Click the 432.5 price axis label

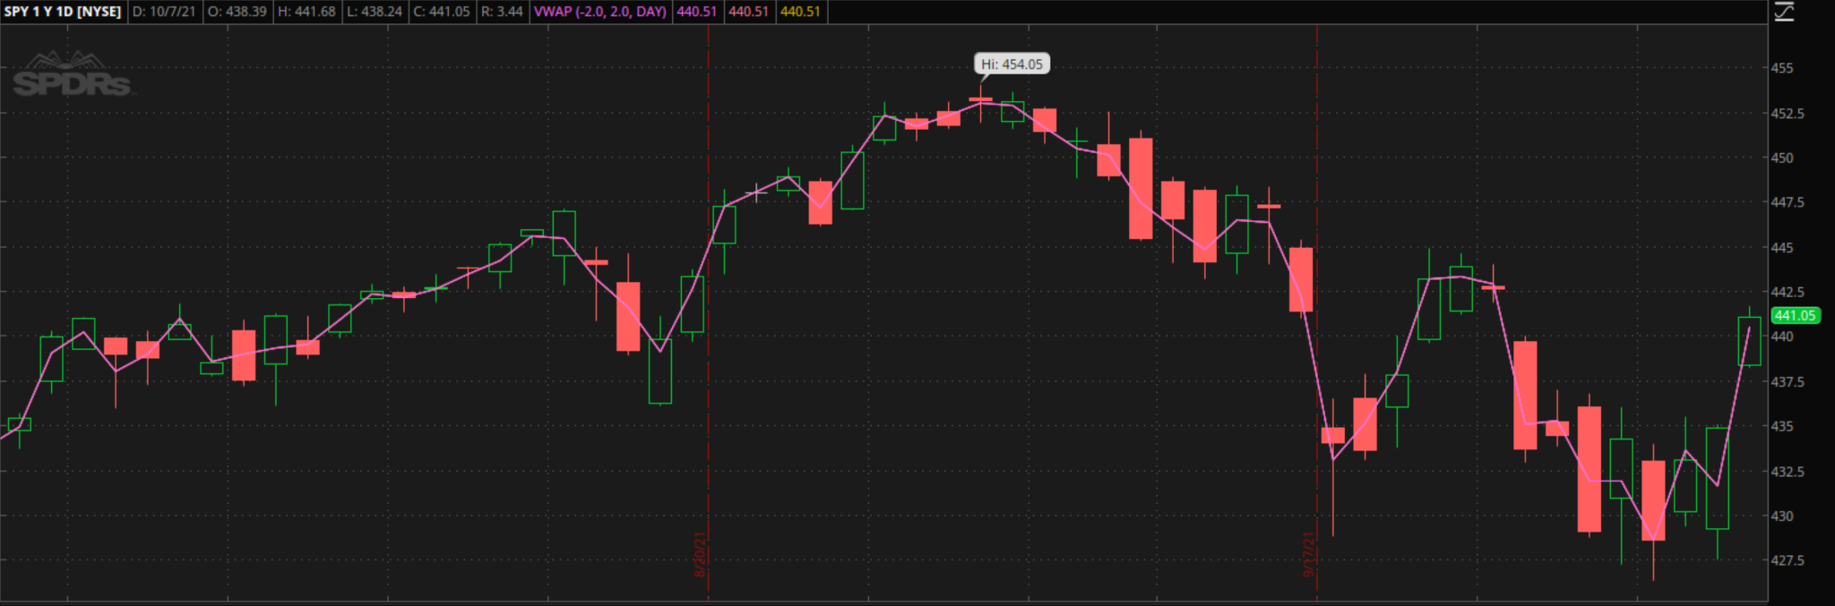click(1788, 471)
